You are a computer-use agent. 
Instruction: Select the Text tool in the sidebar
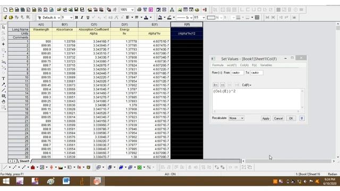[x=4, y=79]
